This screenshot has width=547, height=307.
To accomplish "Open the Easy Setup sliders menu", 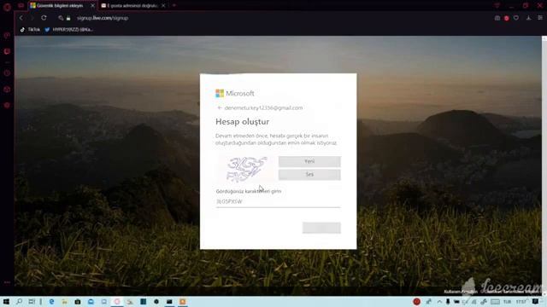I will coord(540,18).
